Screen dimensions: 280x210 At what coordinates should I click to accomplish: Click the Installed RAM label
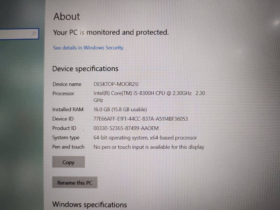(68, 109)
